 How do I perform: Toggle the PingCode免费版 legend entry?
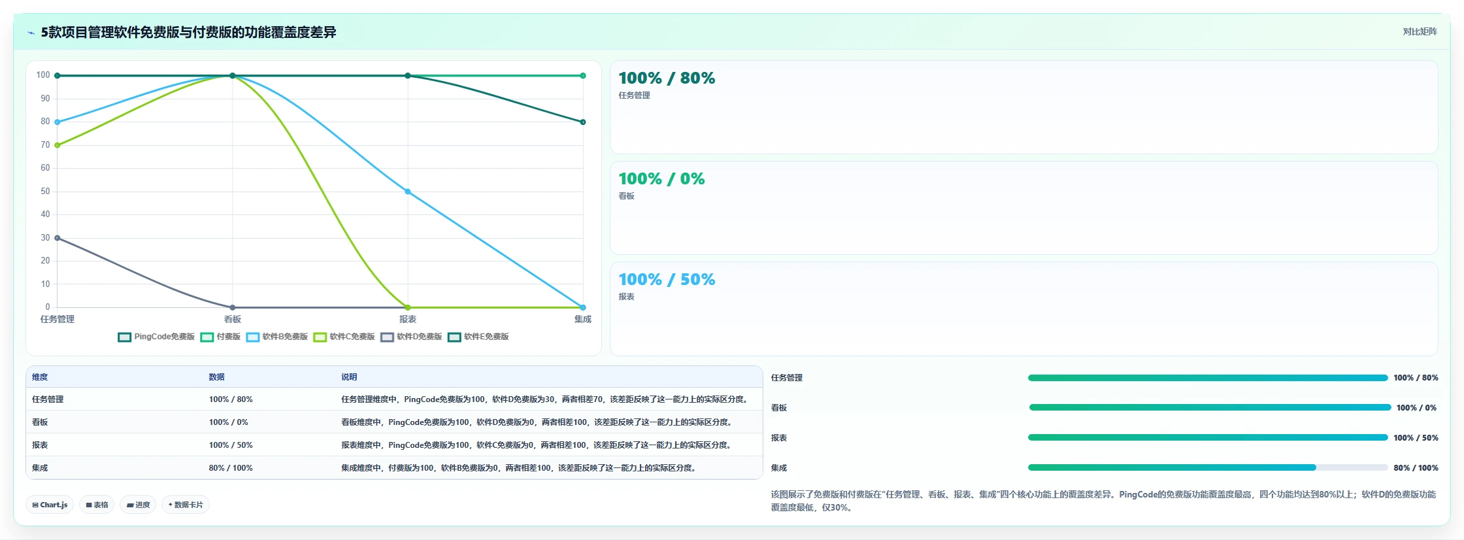pyautogui.click(x=157, y=337)
